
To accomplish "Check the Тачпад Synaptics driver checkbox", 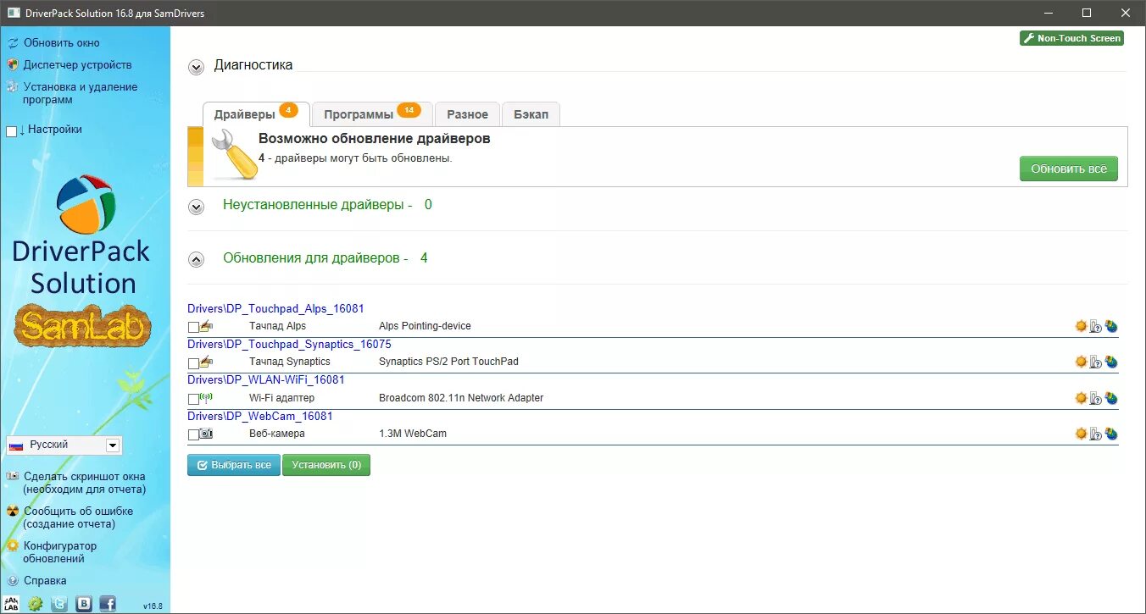I will click(193, 362).
